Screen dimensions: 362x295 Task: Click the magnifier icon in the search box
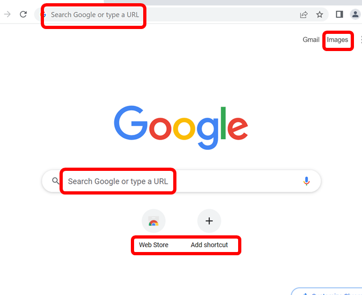[55, 181]
